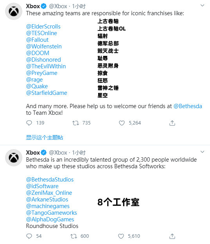Click 显示这个主题帖 show thread link

[45, 137]
